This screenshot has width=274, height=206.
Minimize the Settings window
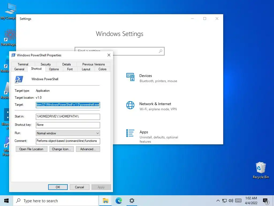(x=192, y=19)
